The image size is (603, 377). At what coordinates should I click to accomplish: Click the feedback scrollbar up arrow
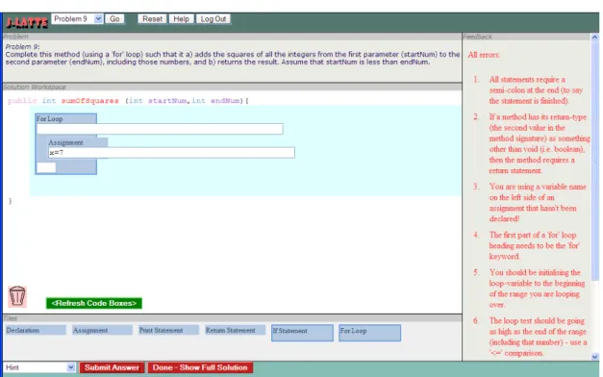tap(594, 38)
